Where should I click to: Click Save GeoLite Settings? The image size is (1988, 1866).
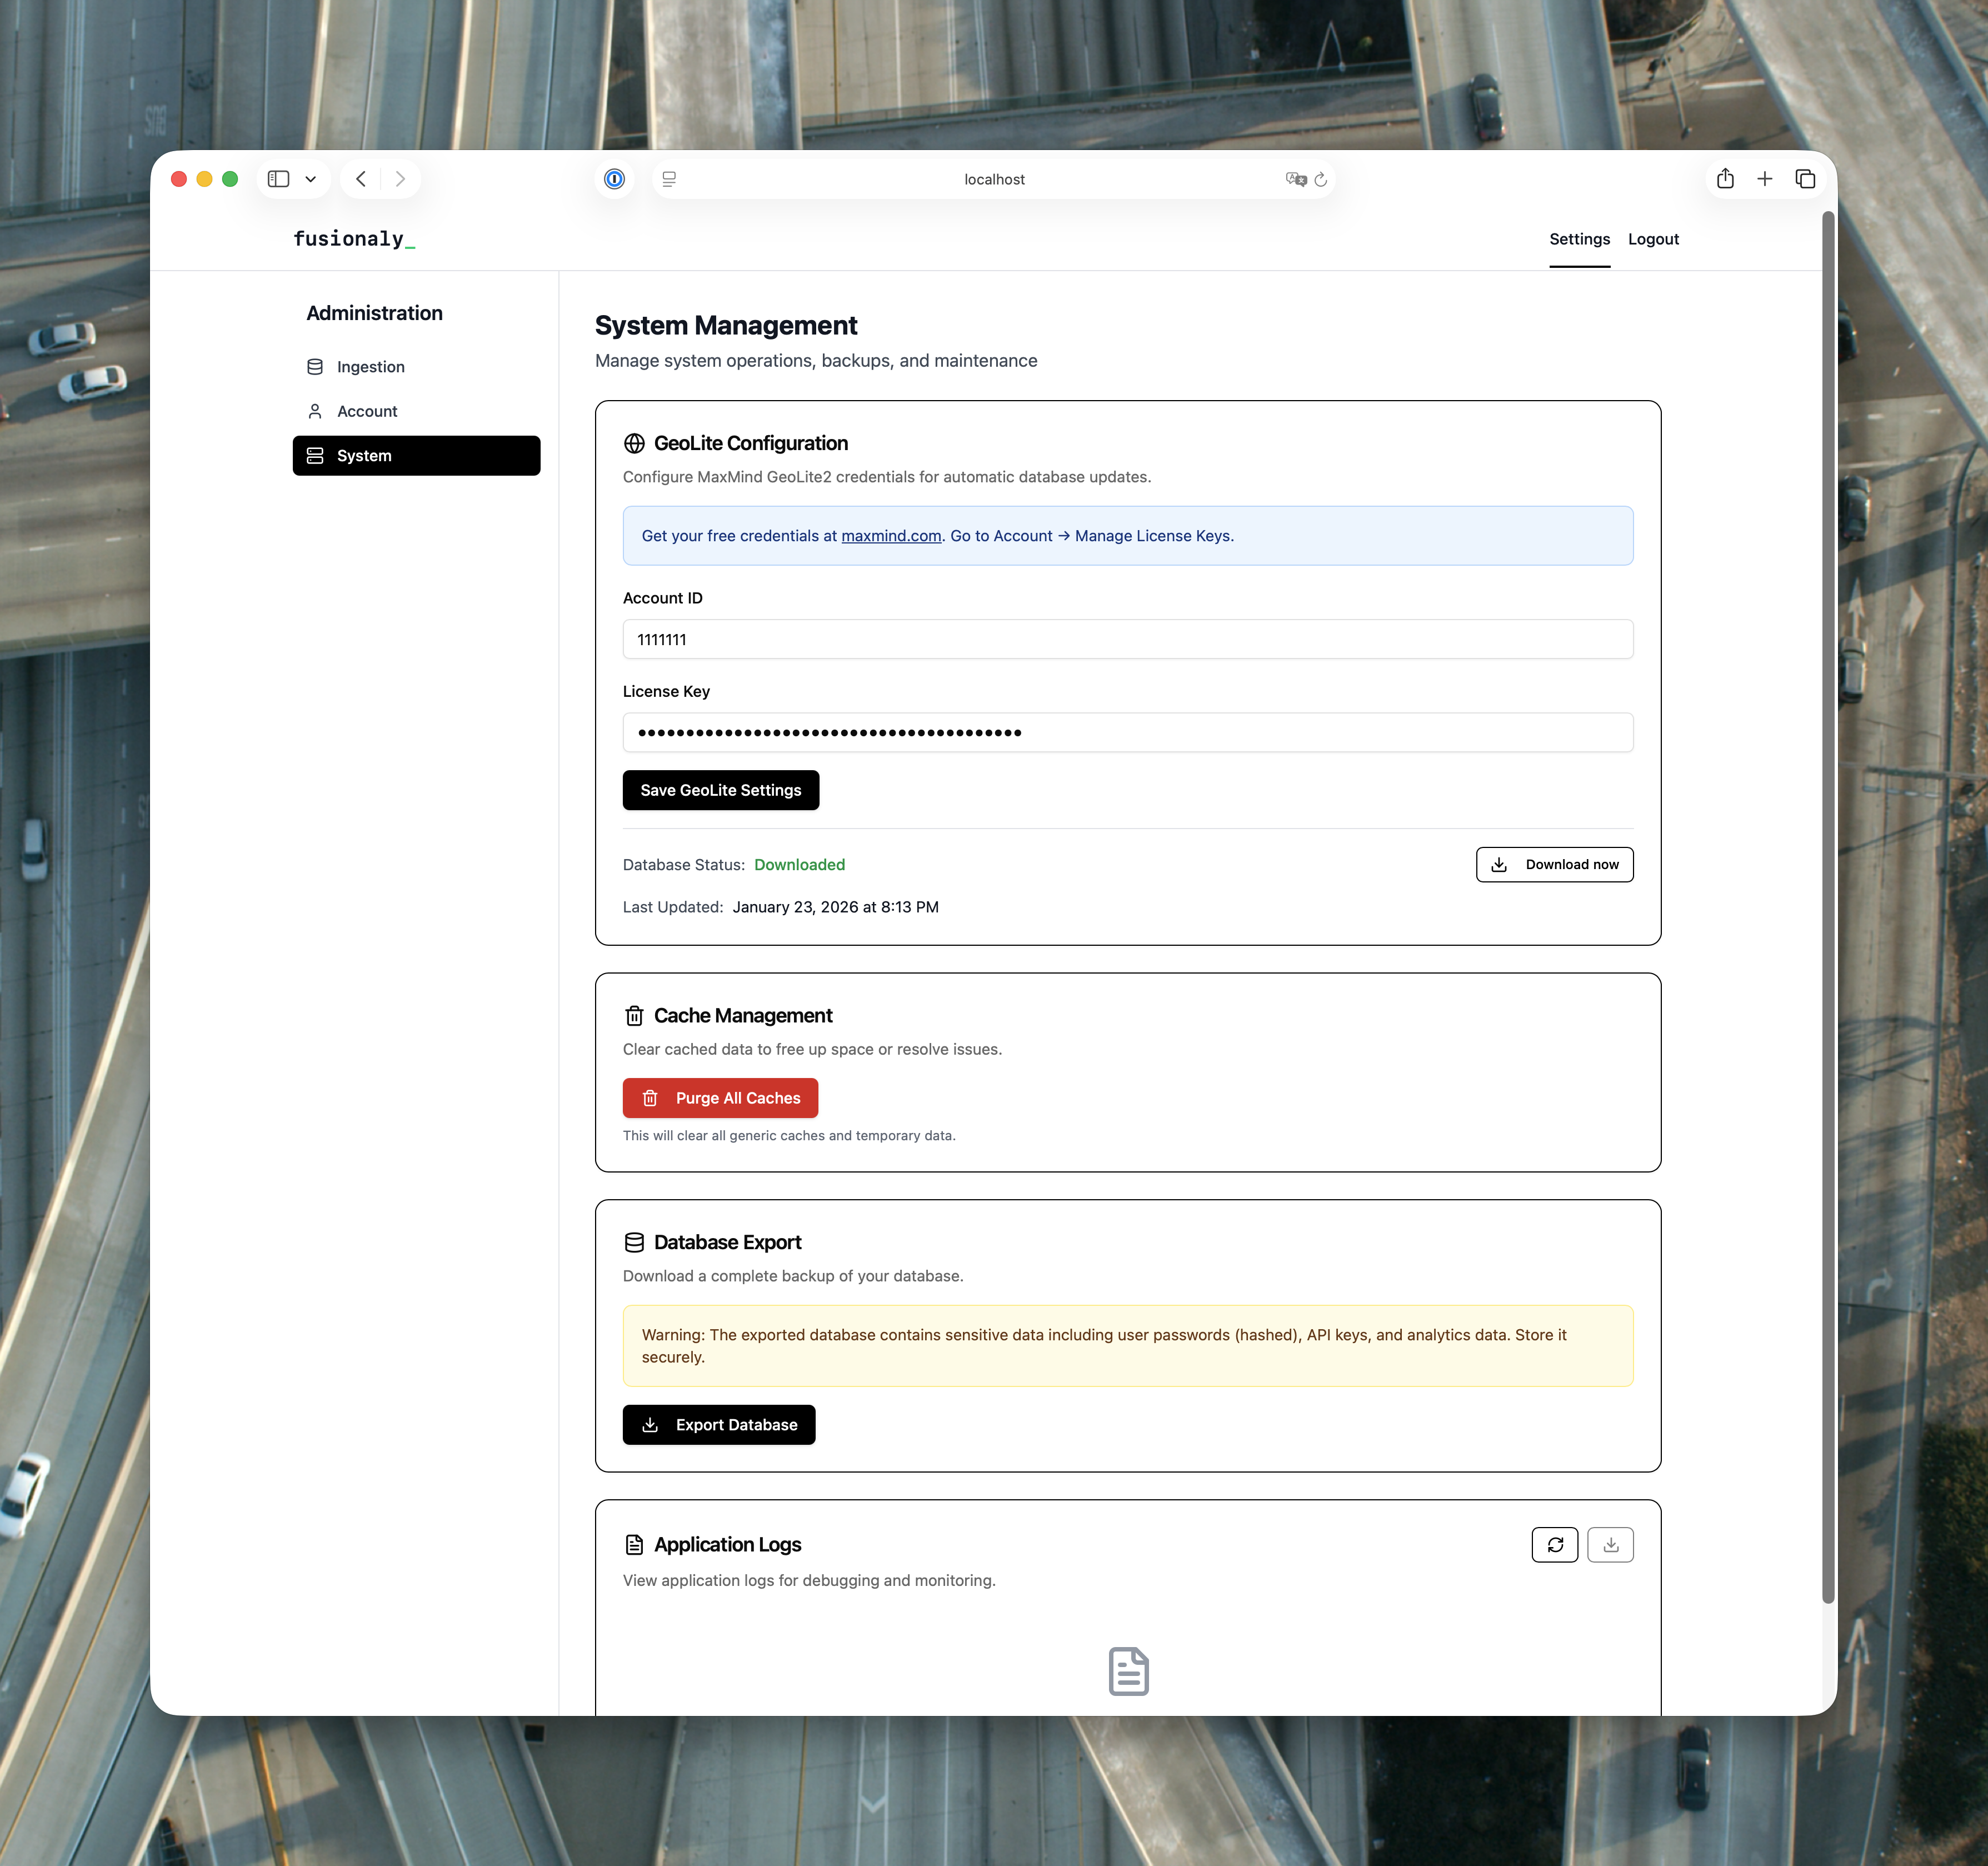pos(720,790)
